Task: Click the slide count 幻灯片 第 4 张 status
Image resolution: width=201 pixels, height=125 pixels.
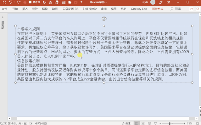Action: pyautogui.click(x=13, y=123)
